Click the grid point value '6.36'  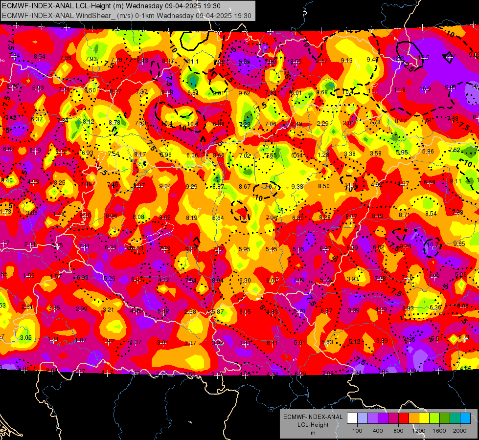click(435, 307)
